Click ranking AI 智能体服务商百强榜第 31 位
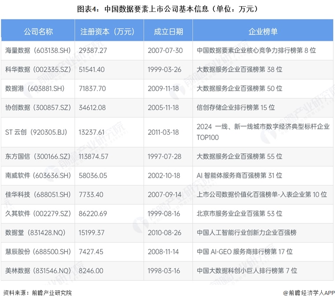The height and width of the screenshot is (302, 335). 239,176
